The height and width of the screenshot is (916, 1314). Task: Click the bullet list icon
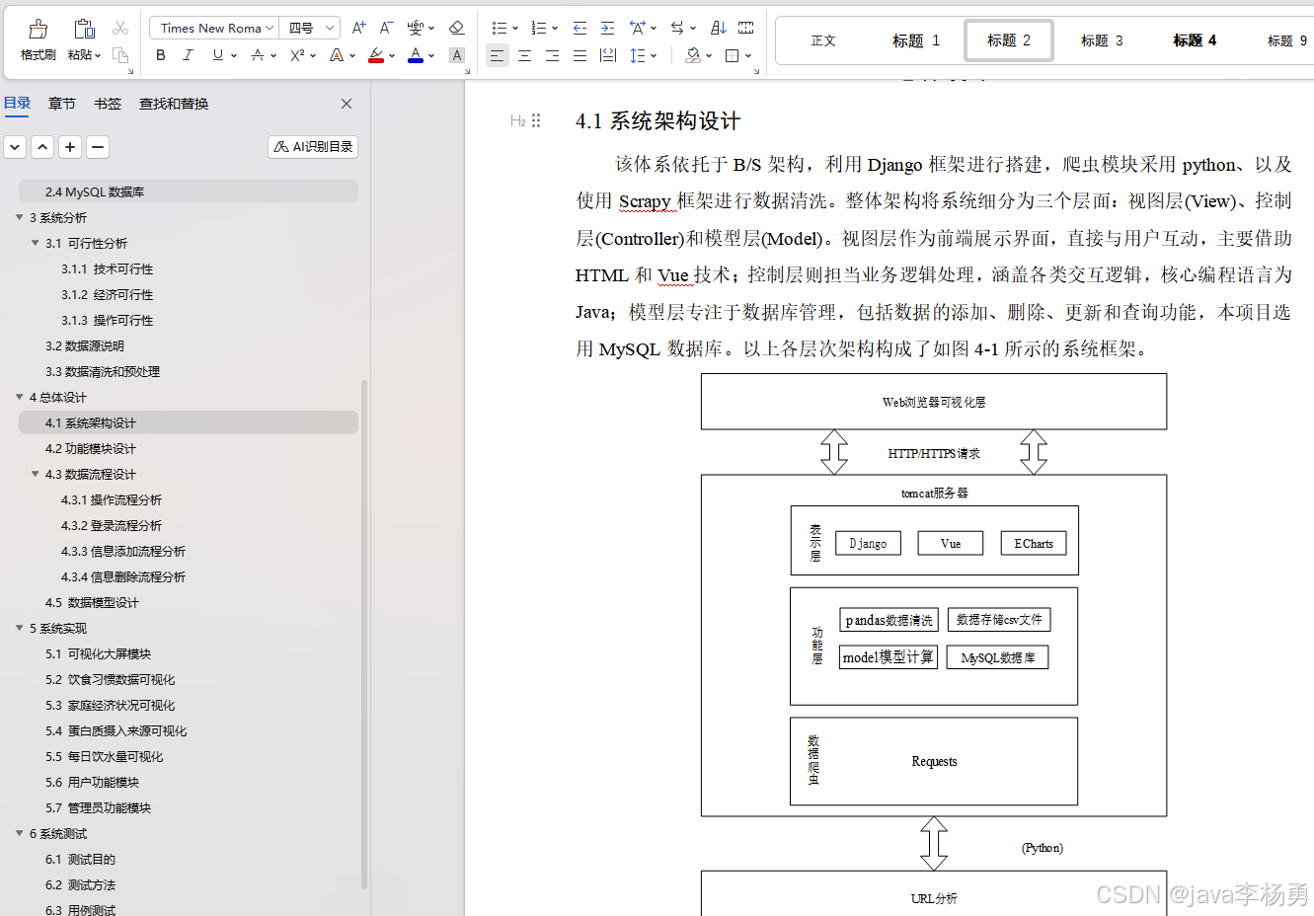click(x=500, y=28)
